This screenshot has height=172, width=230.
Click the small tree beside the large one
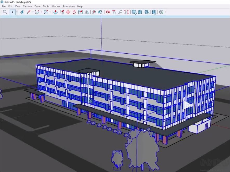[x=117, y=159]
